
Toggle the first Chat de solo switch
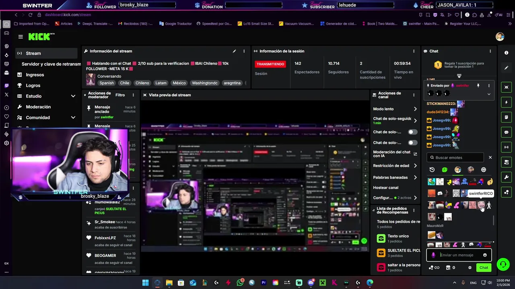pos(412,132)
